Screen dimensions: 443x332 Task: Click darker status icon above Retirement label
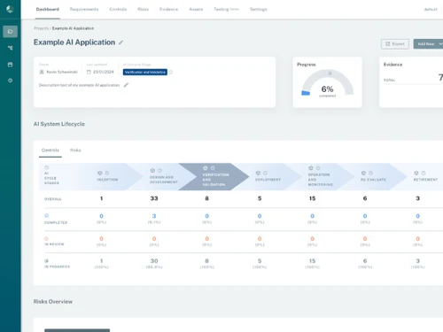[416, 173]
